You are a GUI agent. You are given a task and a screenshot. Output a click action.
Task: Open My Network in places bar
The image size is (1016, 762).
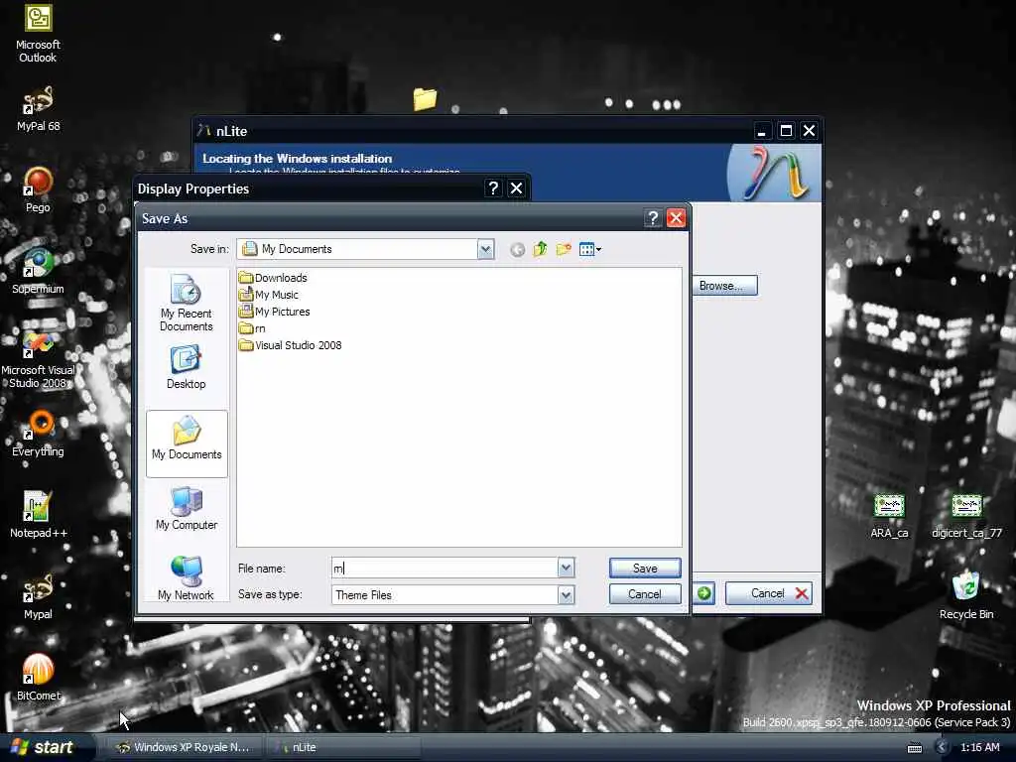point(186,578)
